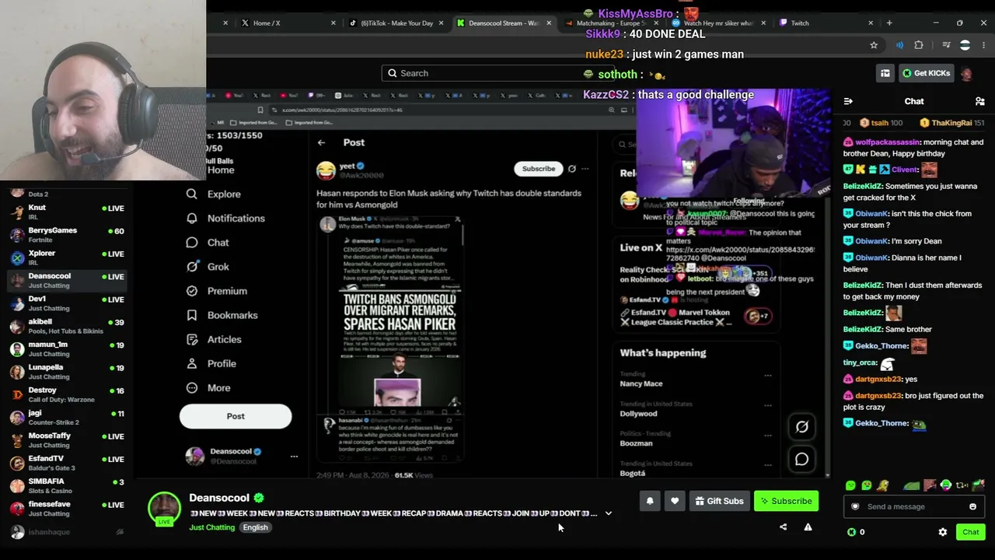995x560 pixels.
Task: Click the white Post button on X
Action: [x=236, y=416]
